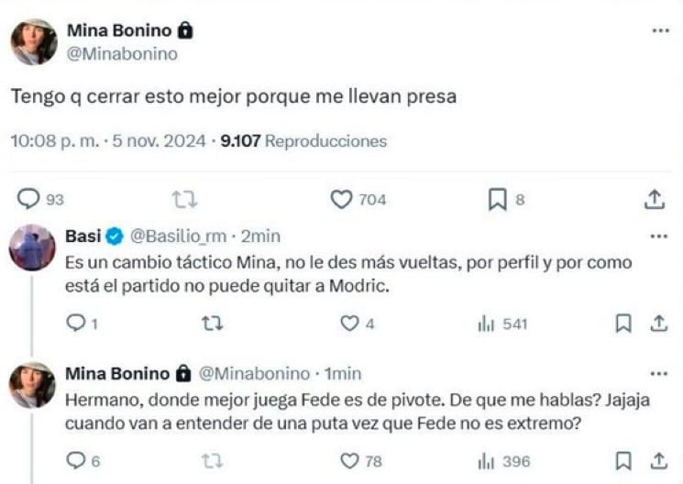Open more options on Mina's reply
The width and height of the screenshot is (683, 484).
658,373
